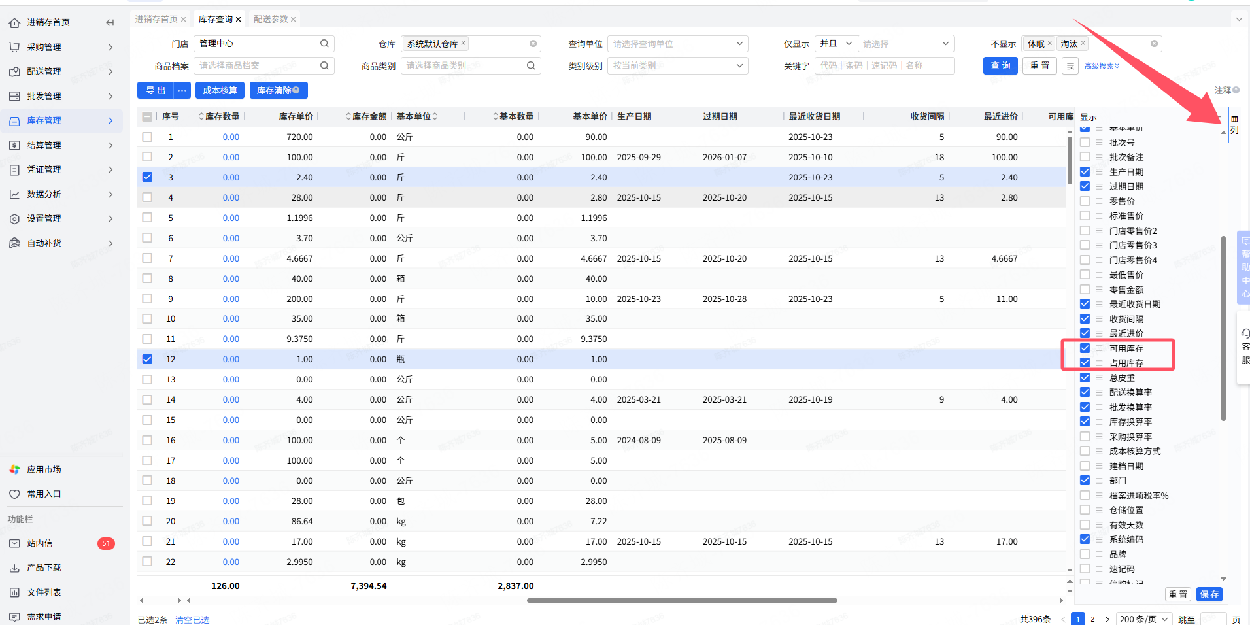Screen dimensions: 1250x625
Task: Remove the 休眠 tag from 不显示
Action: [1049, 43]
